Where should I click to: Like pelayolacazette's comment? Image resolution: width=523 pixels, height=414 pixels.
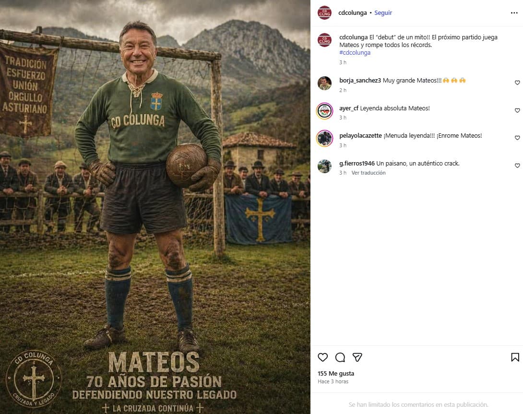point(517,138)
